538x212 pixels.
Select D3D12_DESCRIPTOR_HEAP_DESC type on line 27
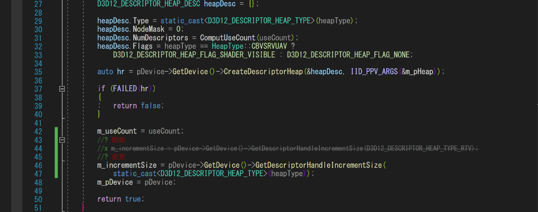pyautogui.click(x=149, y=4)
